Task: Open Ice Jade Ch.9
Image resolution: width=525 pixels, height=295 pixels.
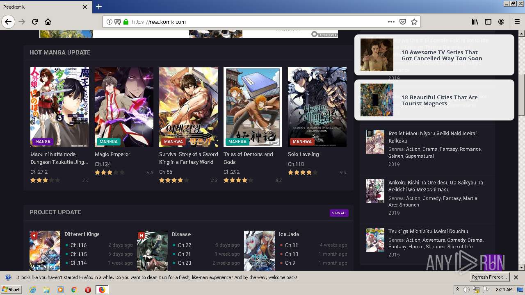Action: (x=290, y=263)
